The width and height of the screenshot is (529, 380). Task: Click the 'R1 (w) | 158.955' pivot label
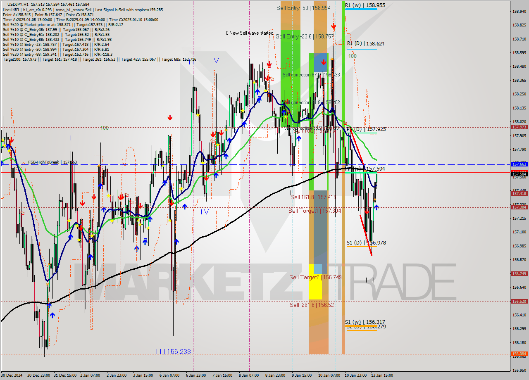point(365,5)
